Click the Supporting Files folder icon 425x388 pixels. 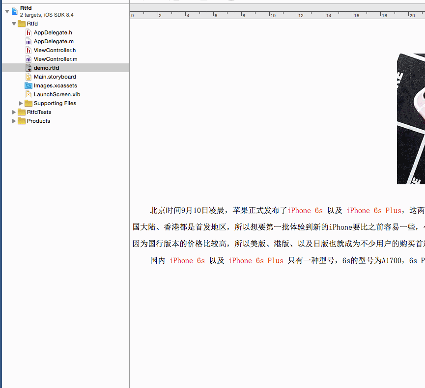pos(28,103)
